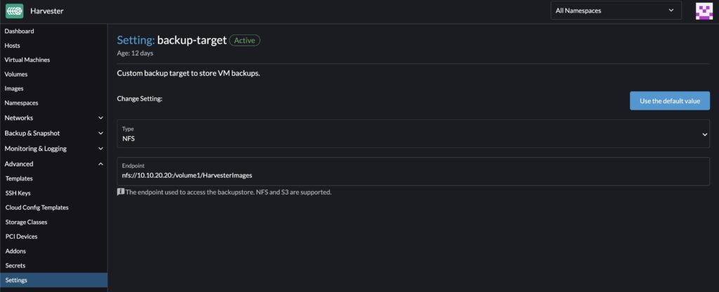This screenshot has width=719, height=292.
Task: Open the Hosts page
Action: click(x=13, y=46)
